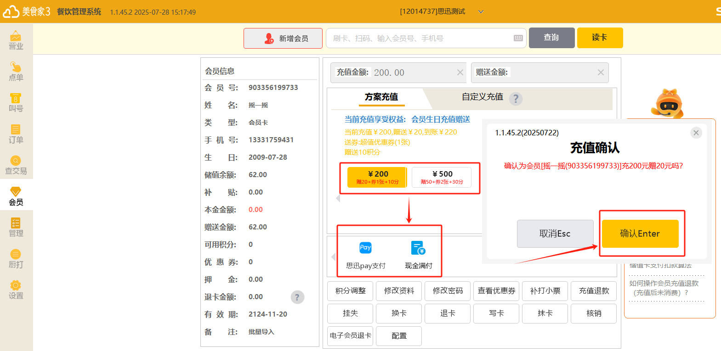Image resolution: width=721 pixels, height=351 pixels.
Task: Switch to 方案充值 tab
Action: tap(381, 97)
